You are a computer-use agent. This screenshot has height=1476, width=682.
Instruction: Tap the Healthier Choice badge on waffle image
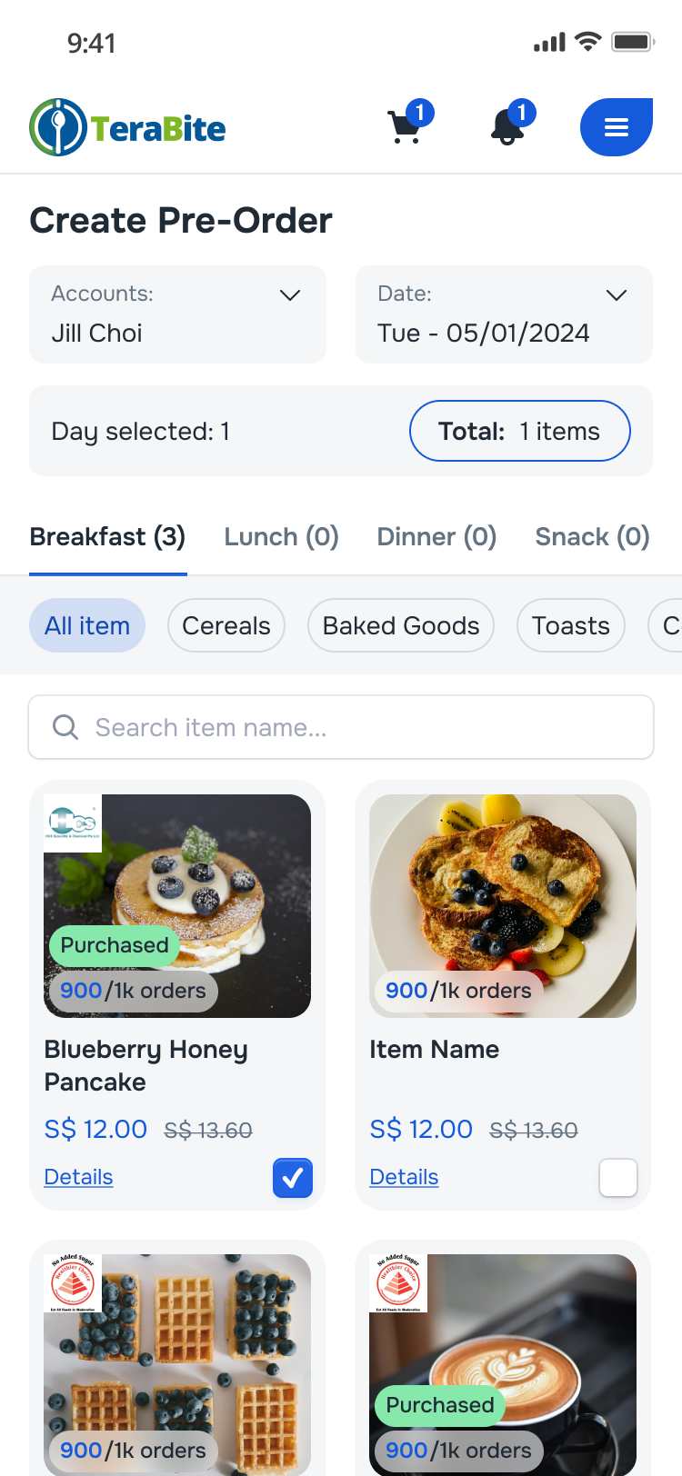[73, 1282]
